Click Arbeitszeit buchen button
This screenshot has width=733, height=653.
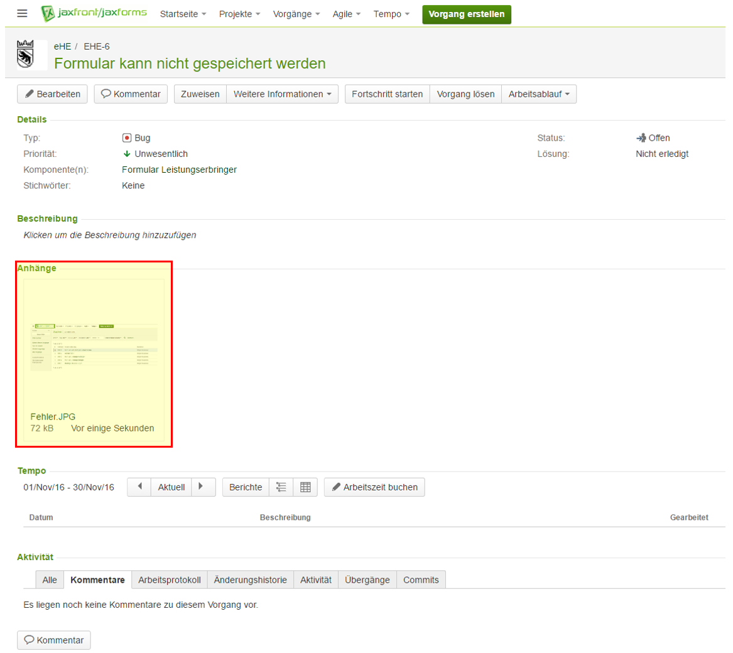pos(374,487)
